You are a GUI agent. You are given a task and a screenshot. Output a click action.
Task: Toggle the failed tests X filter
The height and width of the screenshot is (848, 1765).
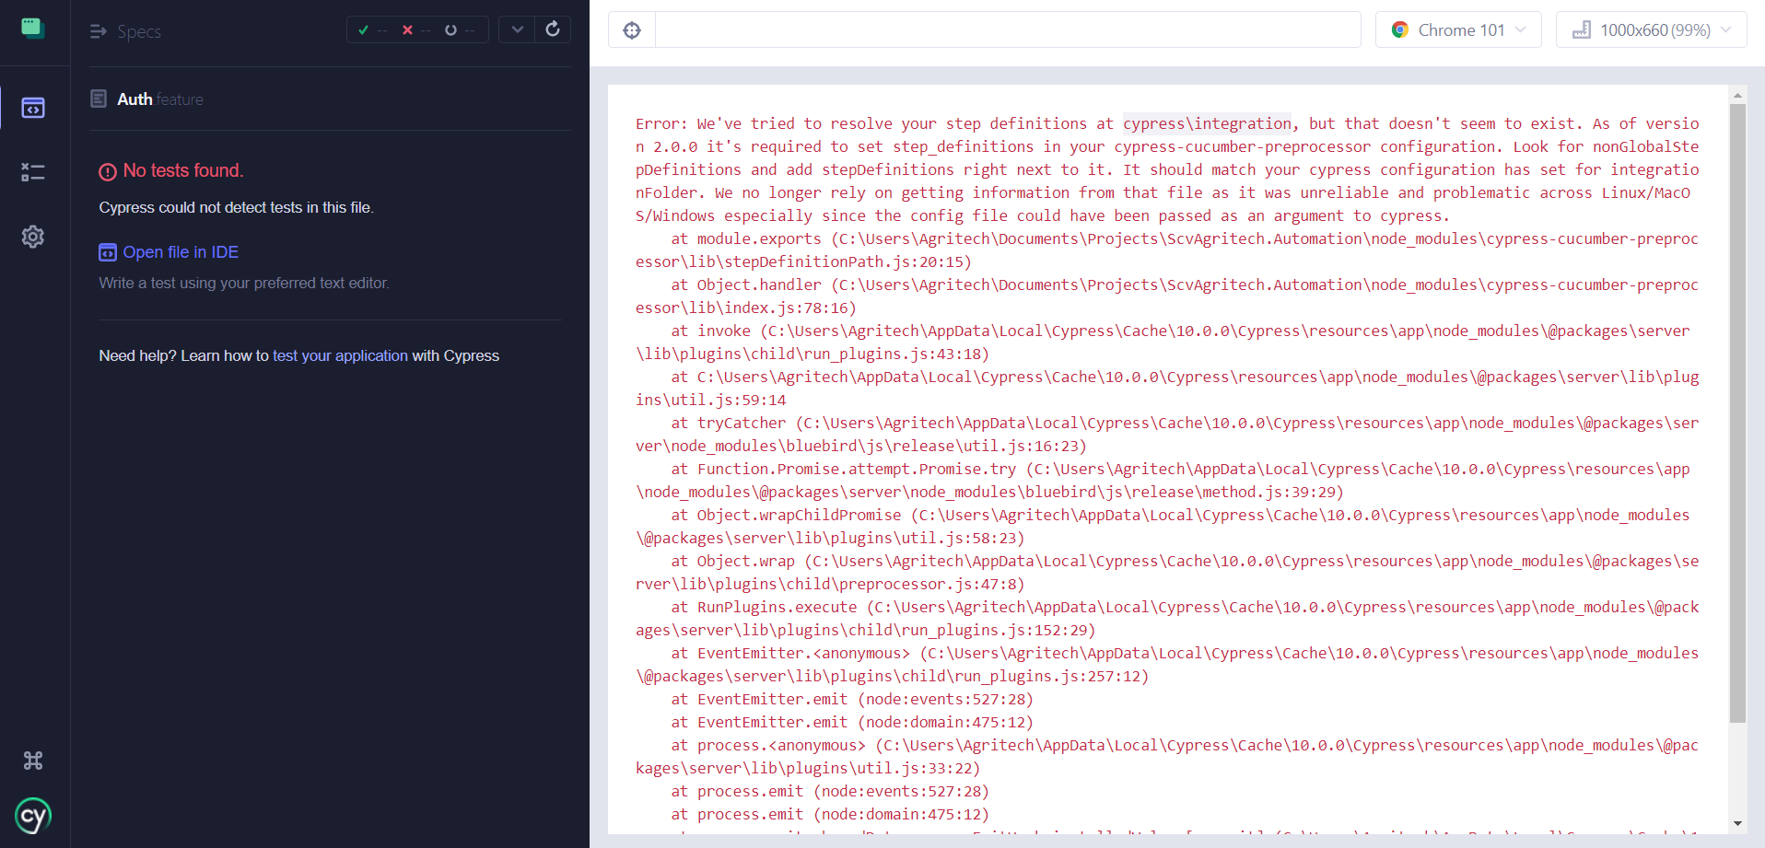[x=407, y=29]
